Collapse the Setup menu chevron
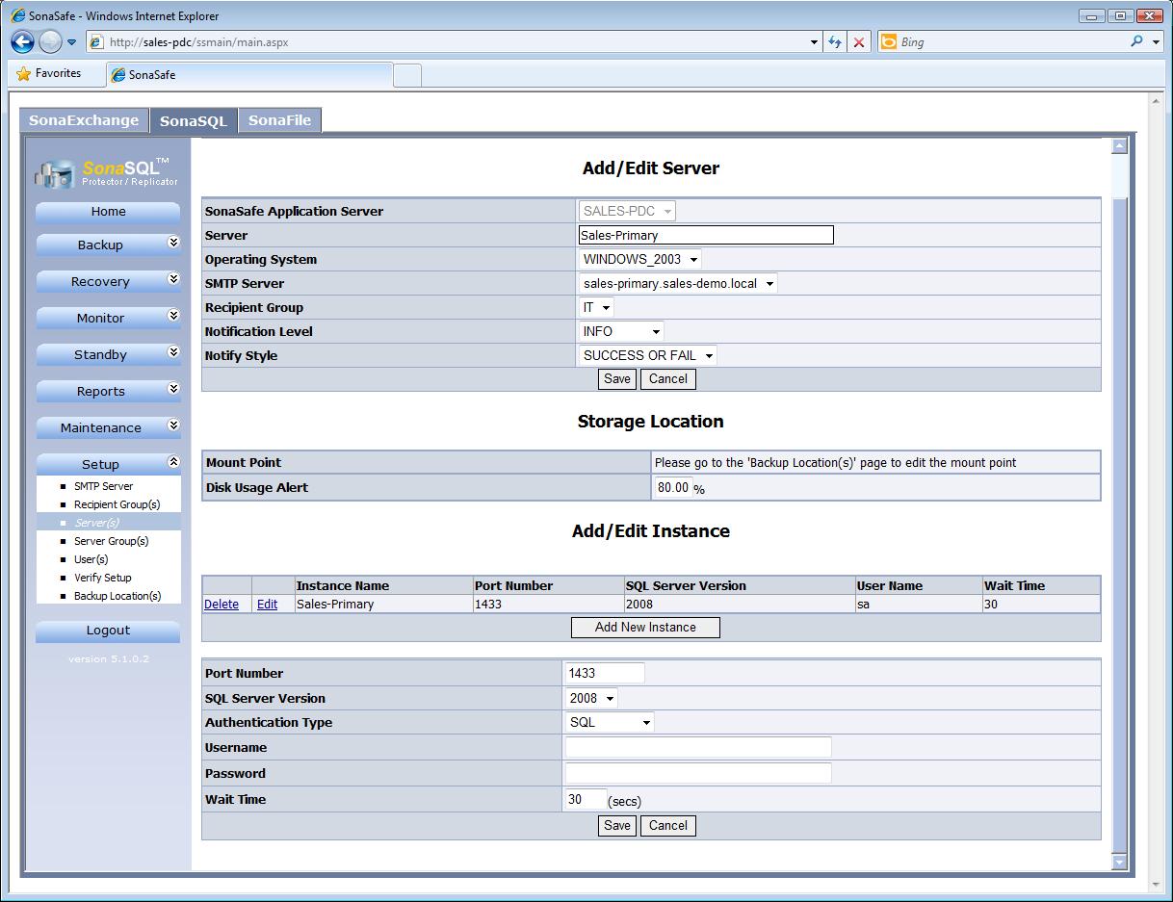Viewport: 1173px width, 902px height. point(173,462)
